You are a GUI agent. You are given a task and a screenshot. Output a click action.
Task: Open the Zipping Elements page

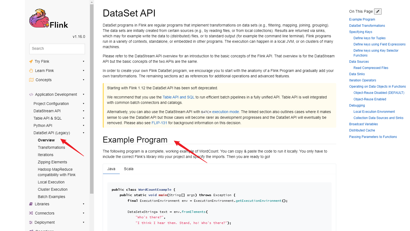click(x=52, y=162)
